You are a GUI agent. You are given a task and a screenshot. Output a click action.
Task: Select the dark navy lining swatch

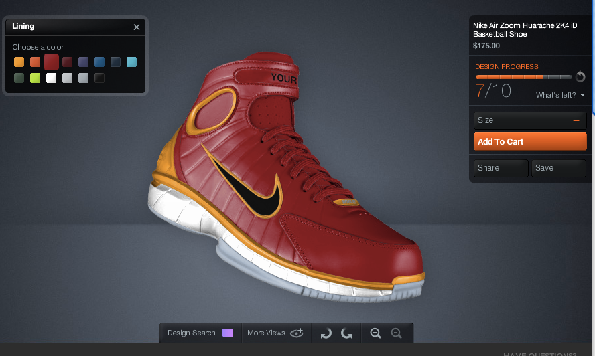[x=115, y=62]
